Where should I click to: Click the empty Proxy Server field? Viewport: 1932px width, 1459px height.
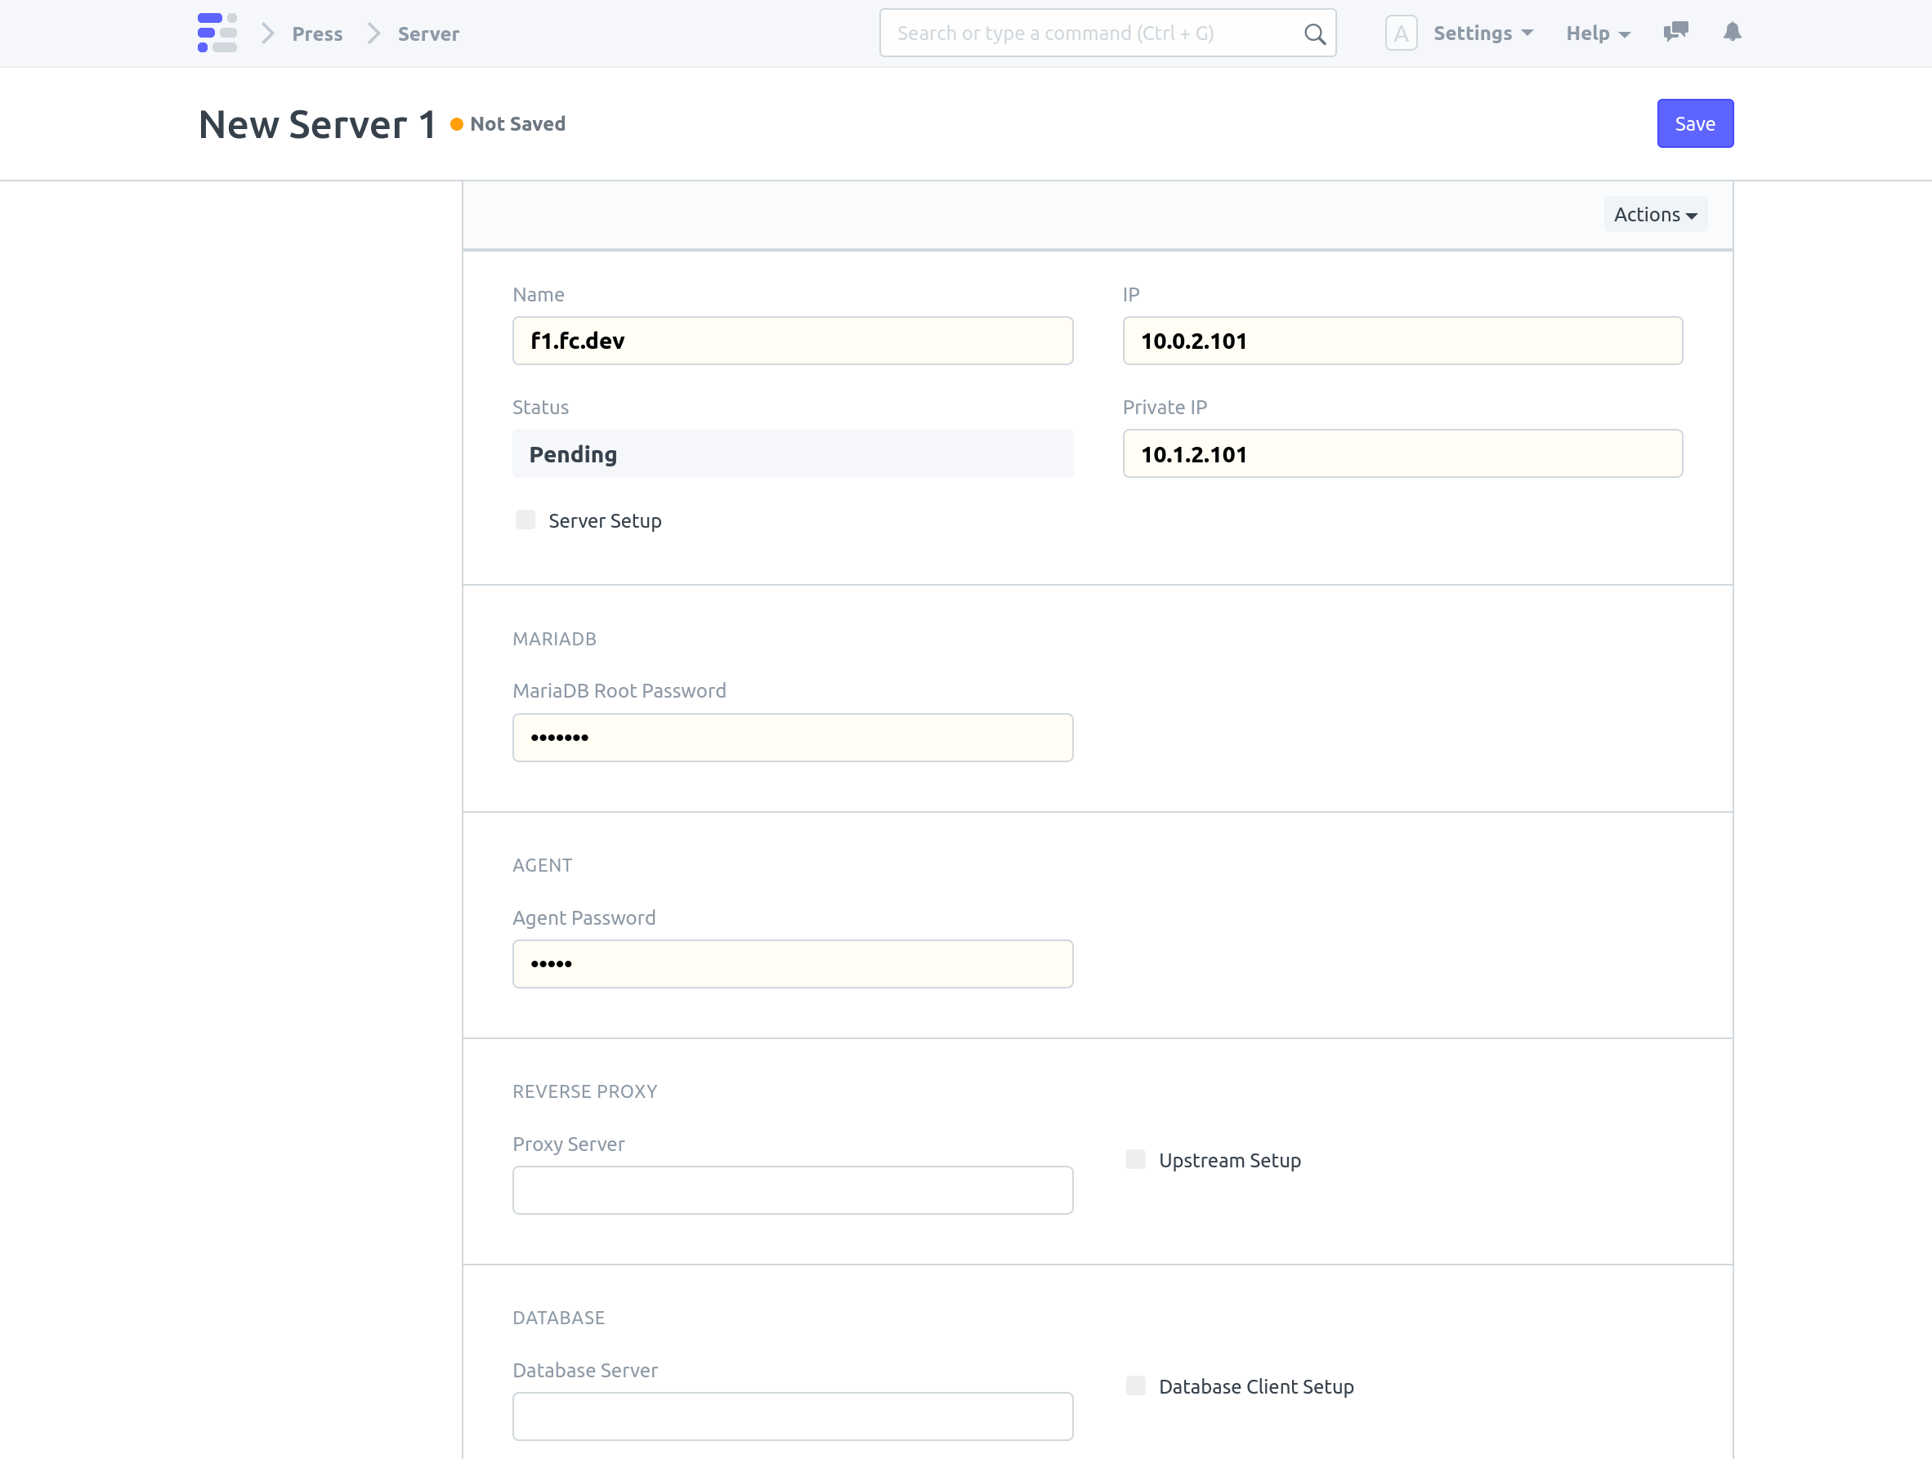tap(791, 1189)
